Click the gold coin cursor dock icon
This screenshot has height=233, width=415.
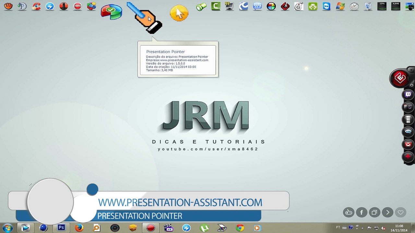(x=179, y=13)
